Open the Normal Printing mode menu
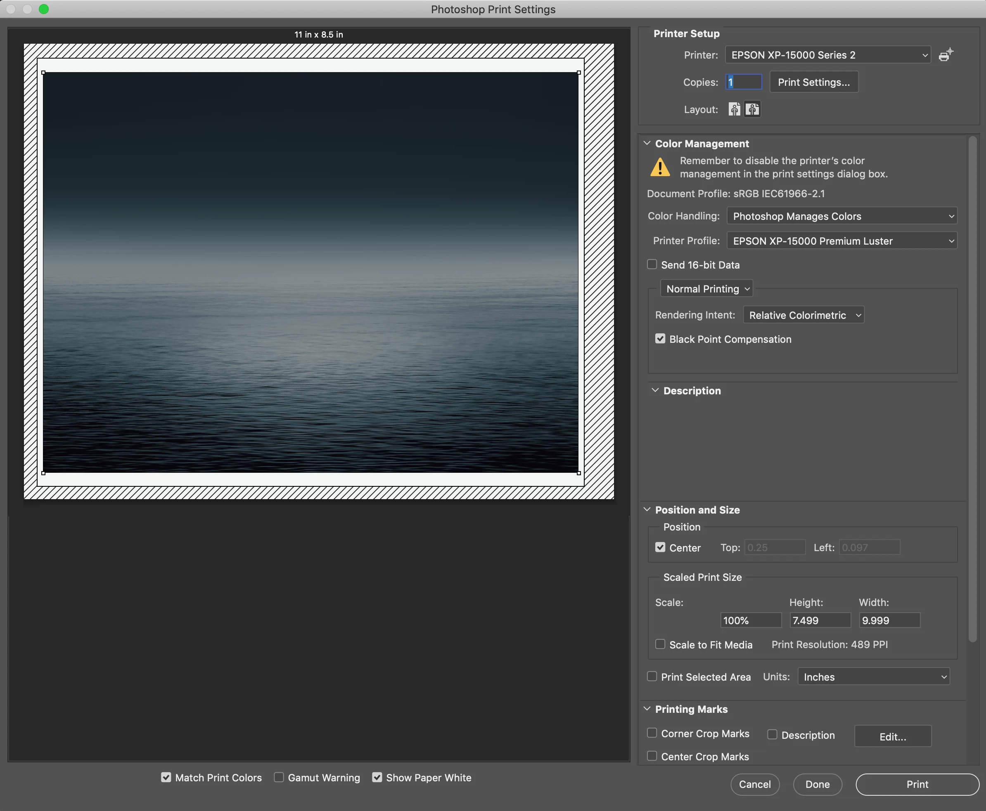The image size is (986, 811). coord(707,289)
